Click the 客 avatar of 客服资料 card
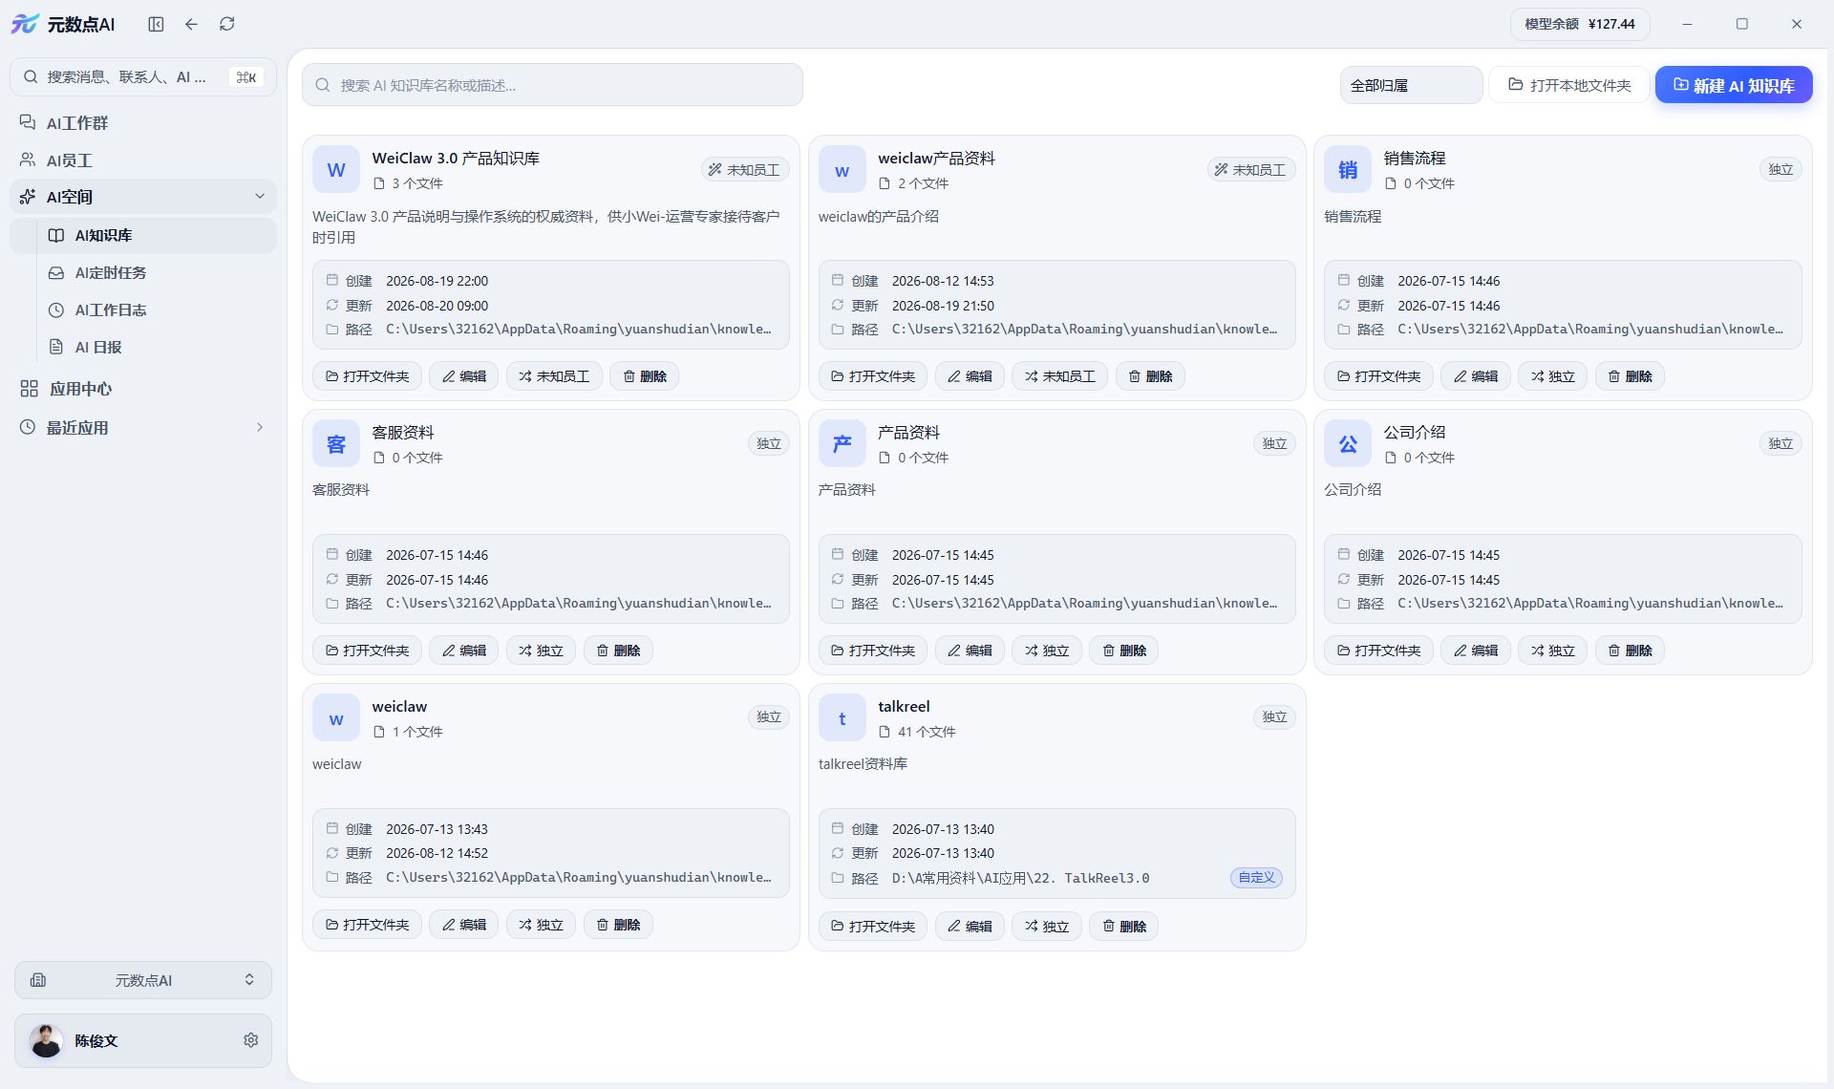 coord(336,444)
